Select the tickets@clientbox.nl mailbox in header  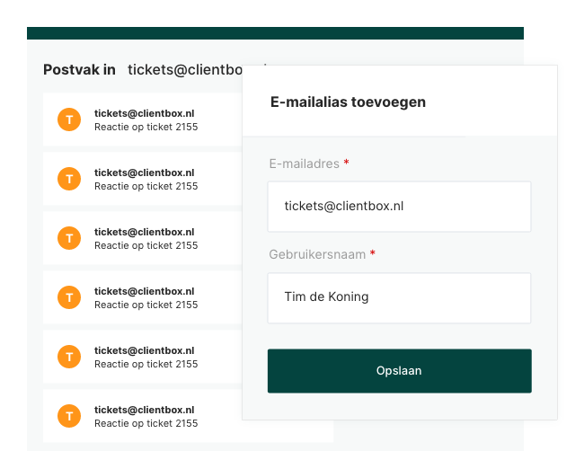pyautogui.click(x=184, y=69)
